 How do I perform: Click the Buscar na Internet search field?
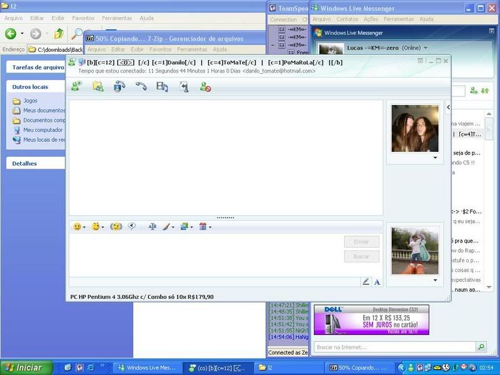tap(395, 347)
